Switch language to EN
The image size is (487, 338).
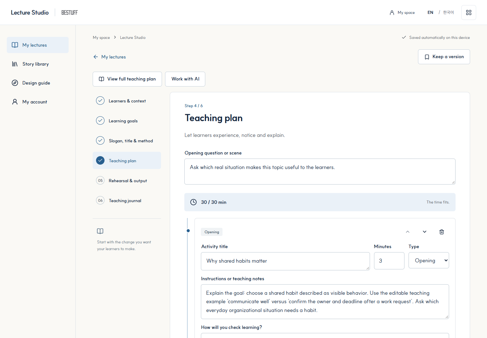click(430, 13)
